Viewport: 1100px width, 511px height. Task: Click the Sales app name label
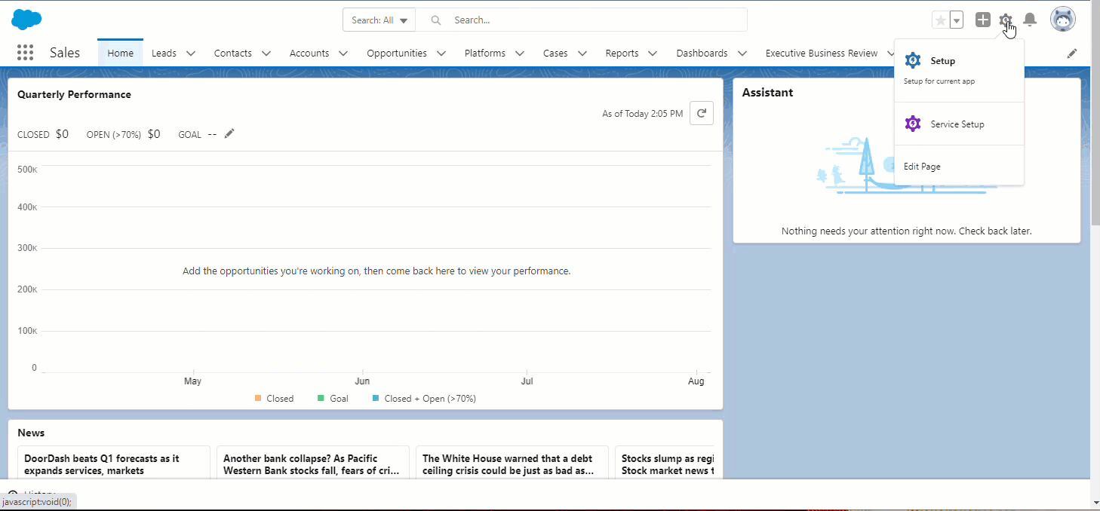pos(65,53)
